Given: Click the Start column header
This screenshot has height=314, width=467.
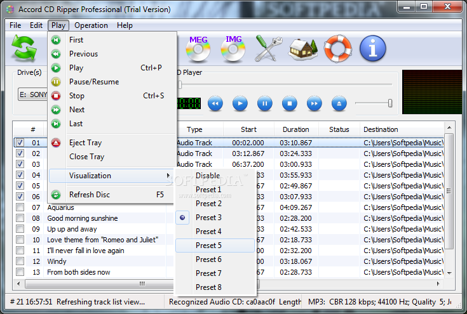Looking at the screenshot, I should [248, 129].
